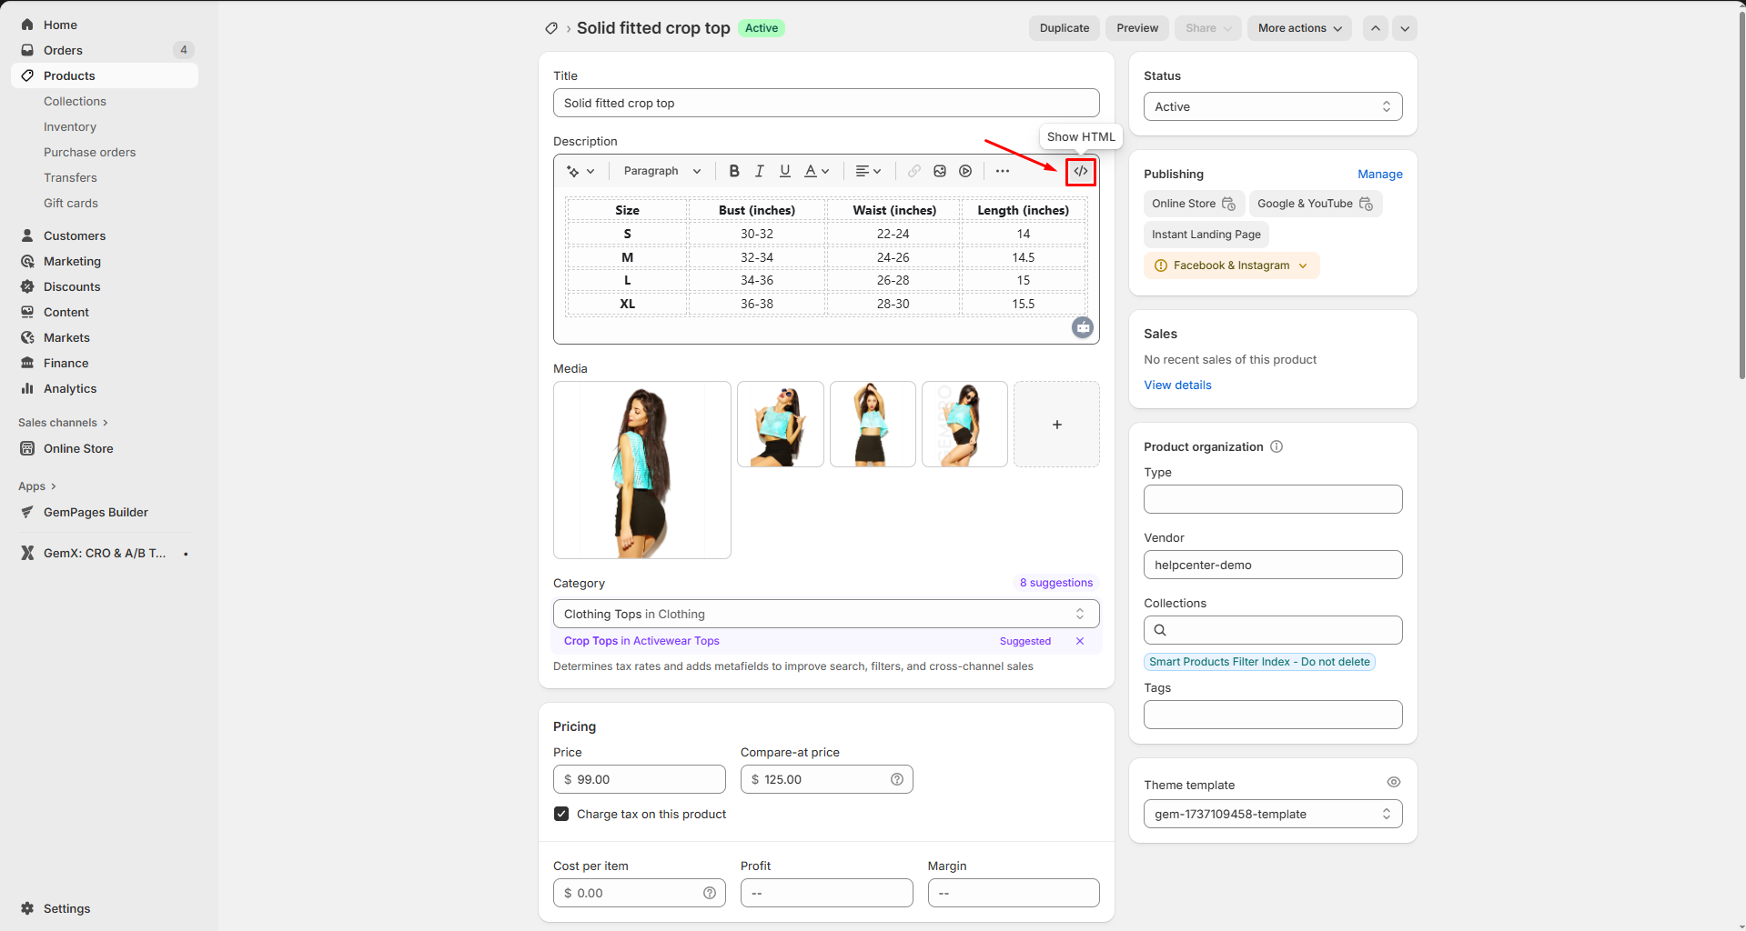This screenshot has height=931, width=1746.
Task: Open the More actions dropdown
Action: [x=1298, y=28]
